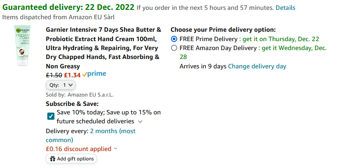337x168 pixels.
Task: Click the £1.34 discounted price
Action: point(72,75)
